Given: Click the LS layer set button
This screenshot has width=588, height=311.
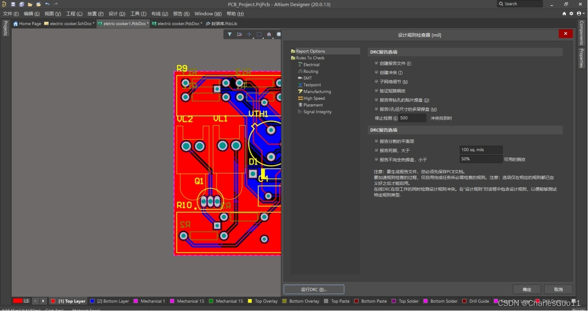Looking at the screenshot, I should click(26, 301).
